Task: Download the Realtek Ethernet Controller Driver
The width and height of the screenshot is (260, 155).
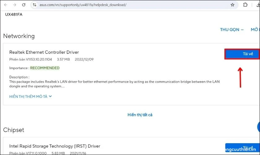Action: coord(242,54)
